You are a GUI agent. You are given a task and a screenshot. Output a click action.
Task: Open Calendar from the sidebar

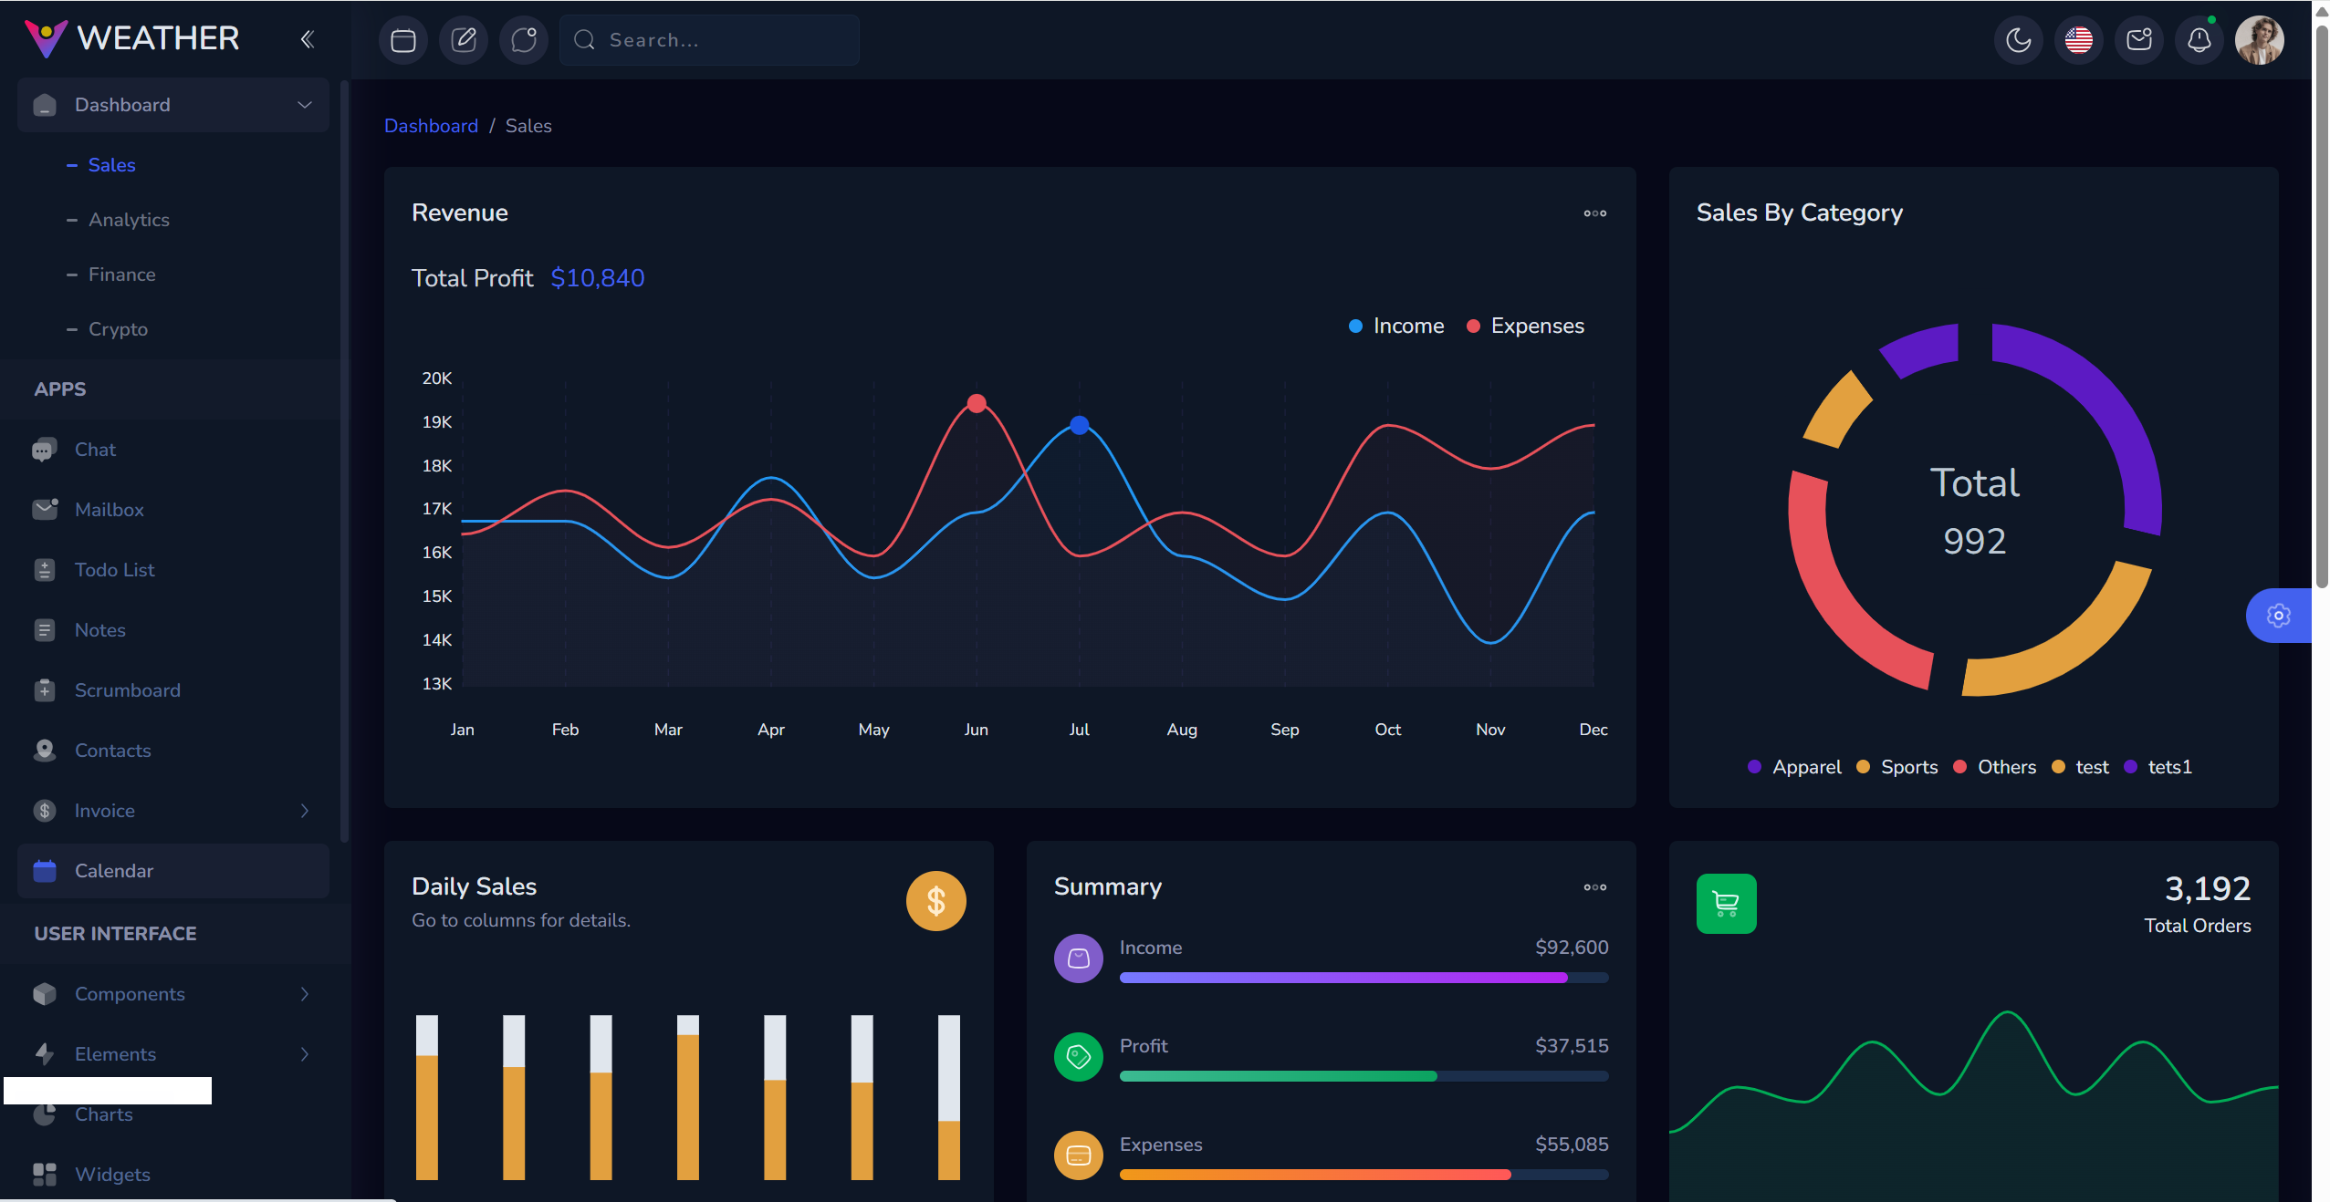pyautogui.click(x=114, y=871)
